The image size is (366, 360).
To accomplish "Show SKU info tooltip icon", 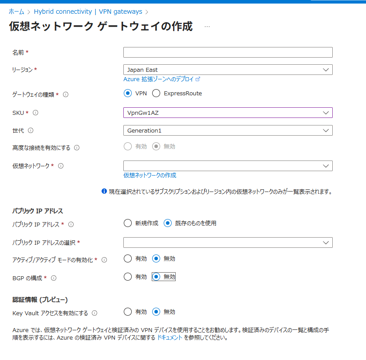I will (x=35, y=113).
